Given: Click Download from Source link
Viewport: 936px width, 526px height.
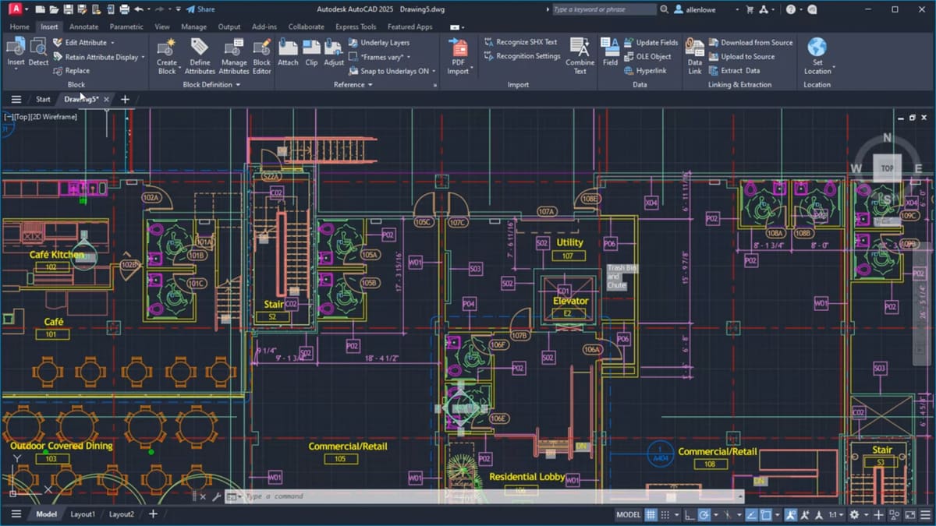Looking at the screenshot, I should click(751, 42).
